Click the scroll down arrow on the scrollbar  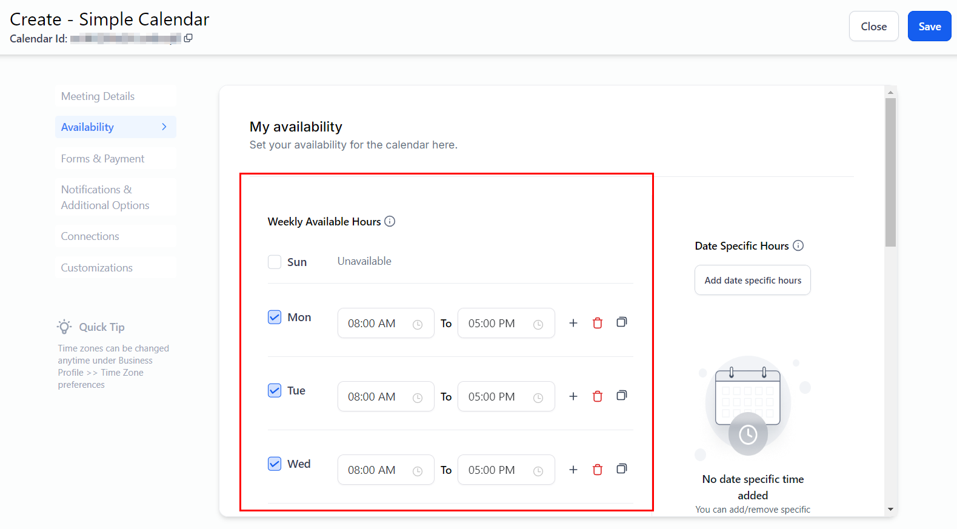(x=890, y=510)
